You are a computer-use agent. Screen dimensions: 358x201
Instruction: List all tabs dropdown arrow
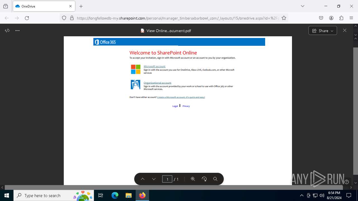(303, 6)
